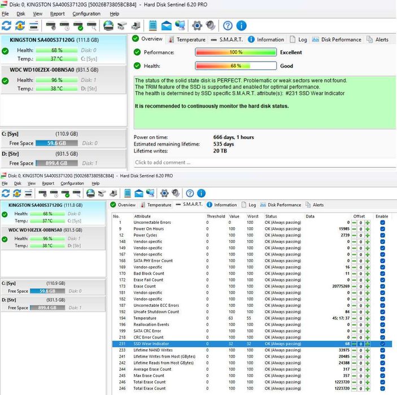Viewport: 397px width, 395px height.
Task: Click the Health 68 % bar in Overview panel
Action: 235,66
